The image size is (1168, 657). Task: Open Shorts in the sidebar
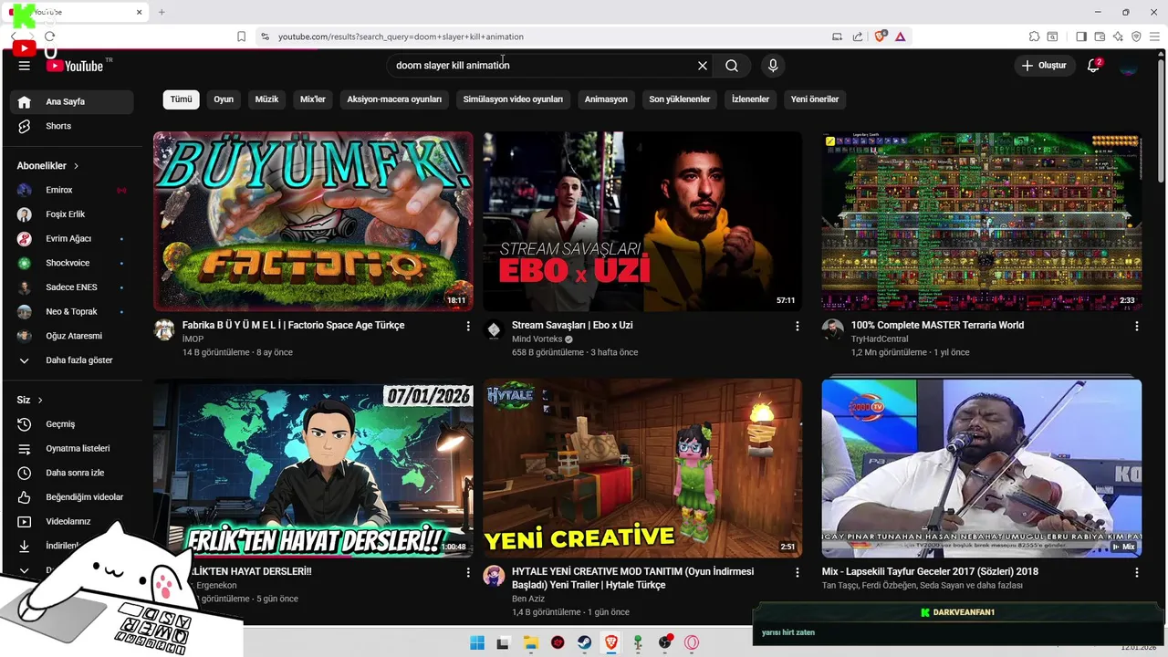click(71, 126)
